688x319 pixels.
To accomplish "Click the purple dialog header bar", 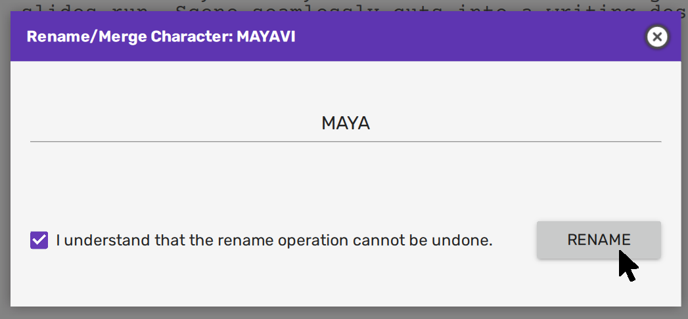I will [427, 37].
